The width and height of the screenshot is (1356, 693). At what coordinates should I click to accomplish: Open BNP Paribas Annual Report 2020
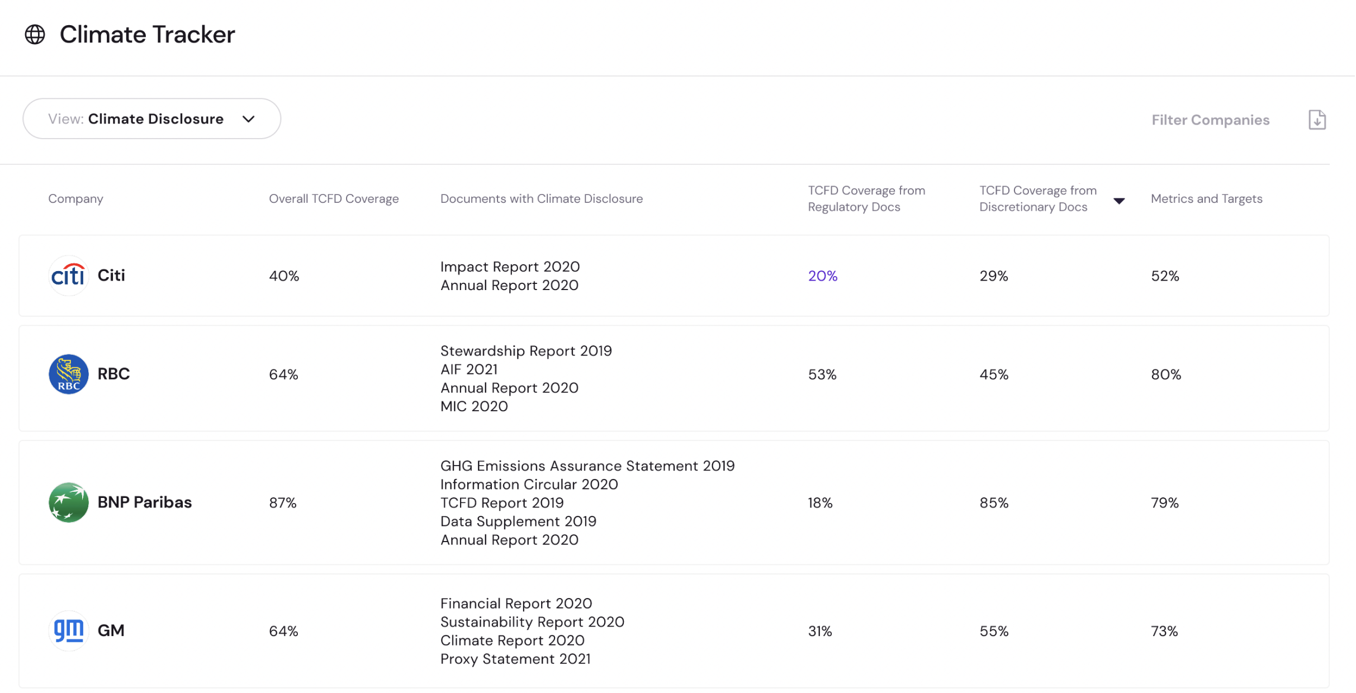pyautogui.click(x=509, y=540)
